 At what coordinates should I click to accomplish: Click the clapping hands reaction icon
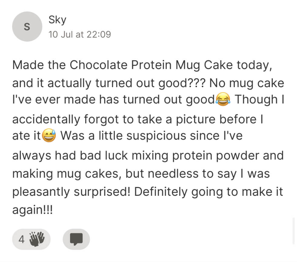click(x=37, y=239)
